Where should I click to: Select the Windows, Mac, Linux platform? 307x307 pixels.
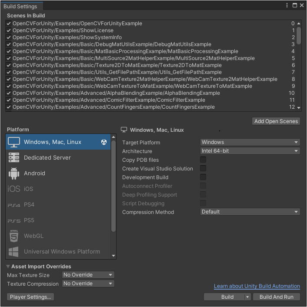tap(58, 142)
